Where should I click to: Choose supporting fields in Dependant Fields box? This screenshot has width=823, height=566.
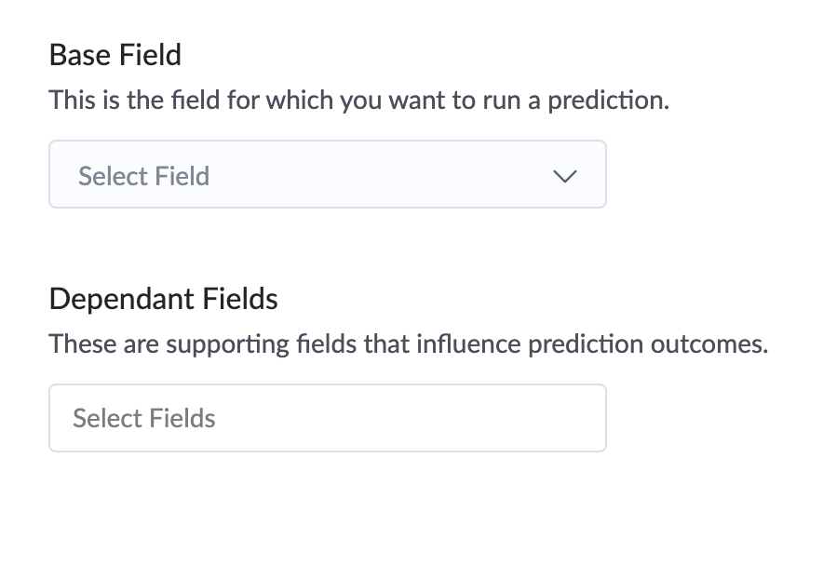point(327,419)
